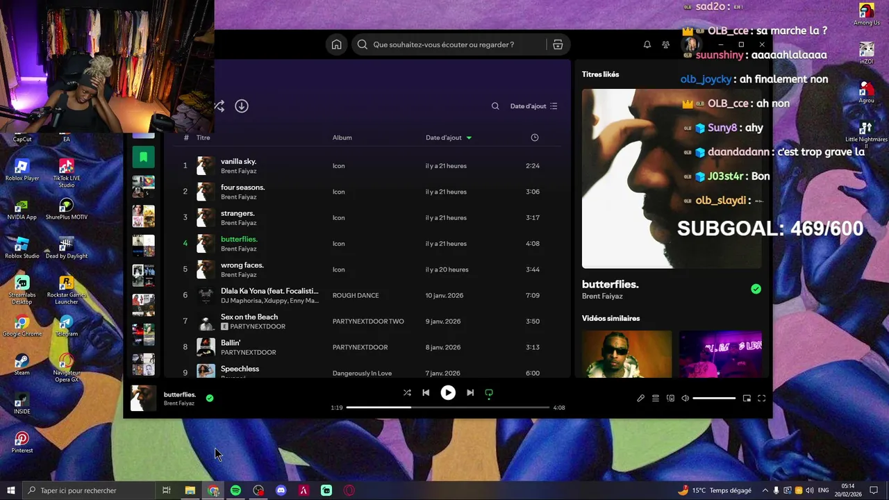Open TikTok LIVE Studio desktop shortcut
This screenshot has width=889, height=500.
(x=67, y=173)
